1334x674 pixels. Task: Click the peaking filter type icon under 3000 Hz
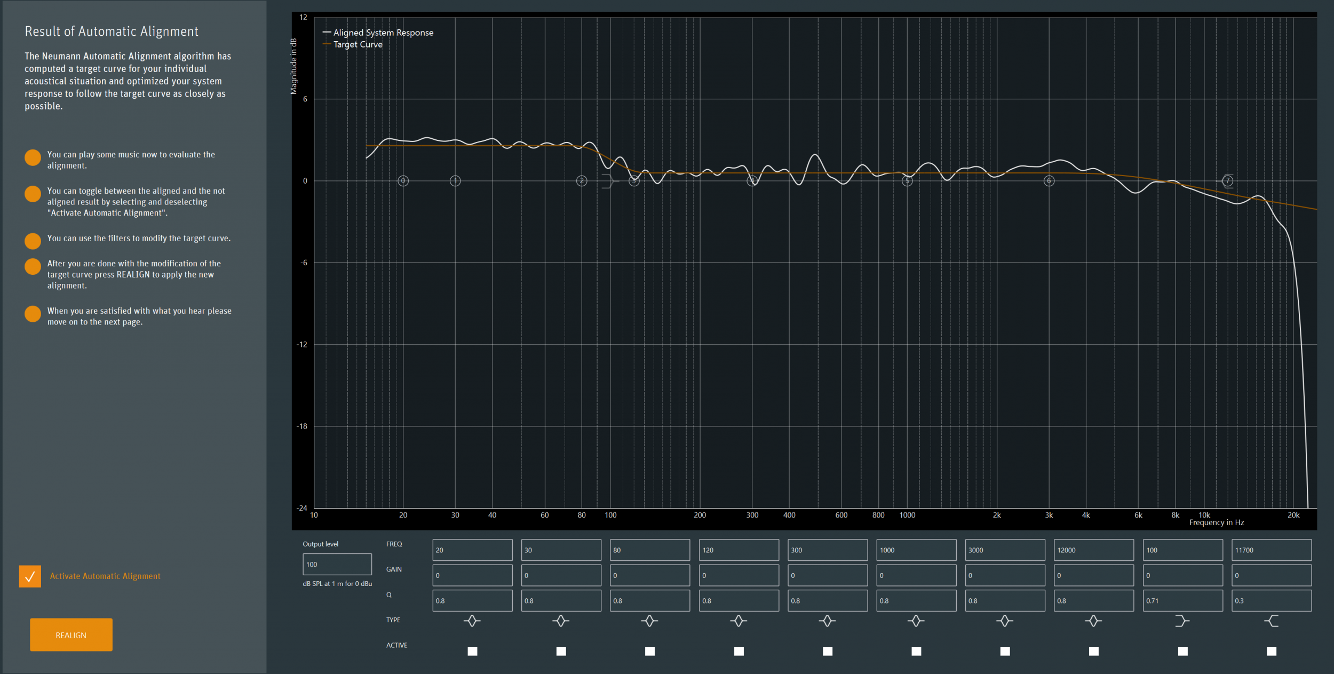point(1005,621)
